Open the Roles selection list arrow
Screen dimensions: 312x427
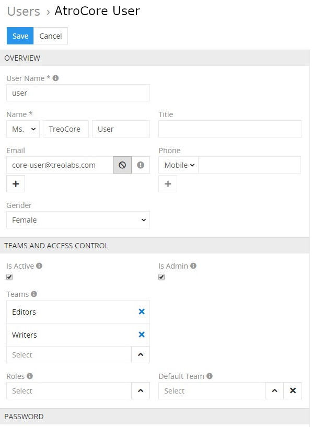point(141,390)
